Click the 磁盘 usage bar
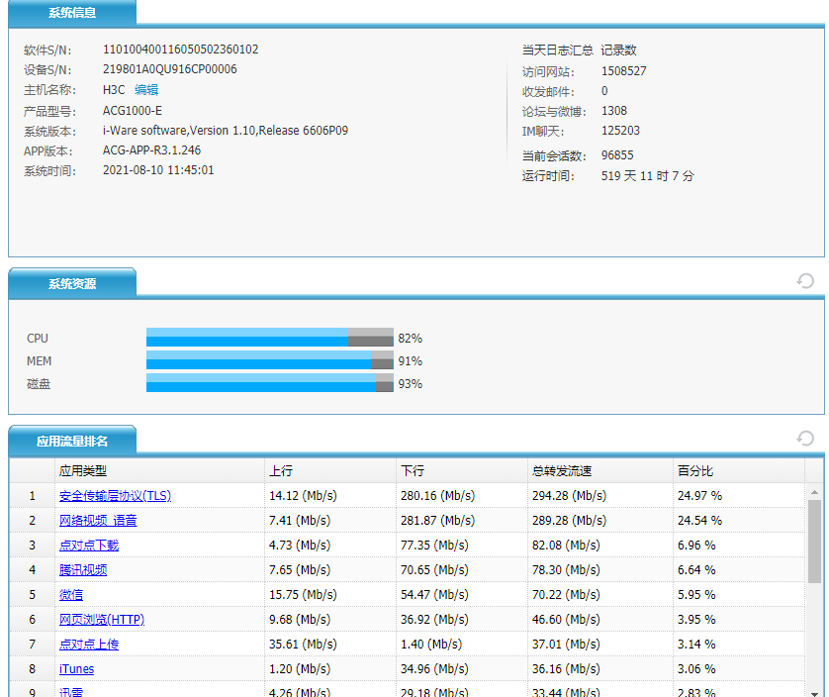This screenshot has width=829, height=697. (x=270, y=383)
